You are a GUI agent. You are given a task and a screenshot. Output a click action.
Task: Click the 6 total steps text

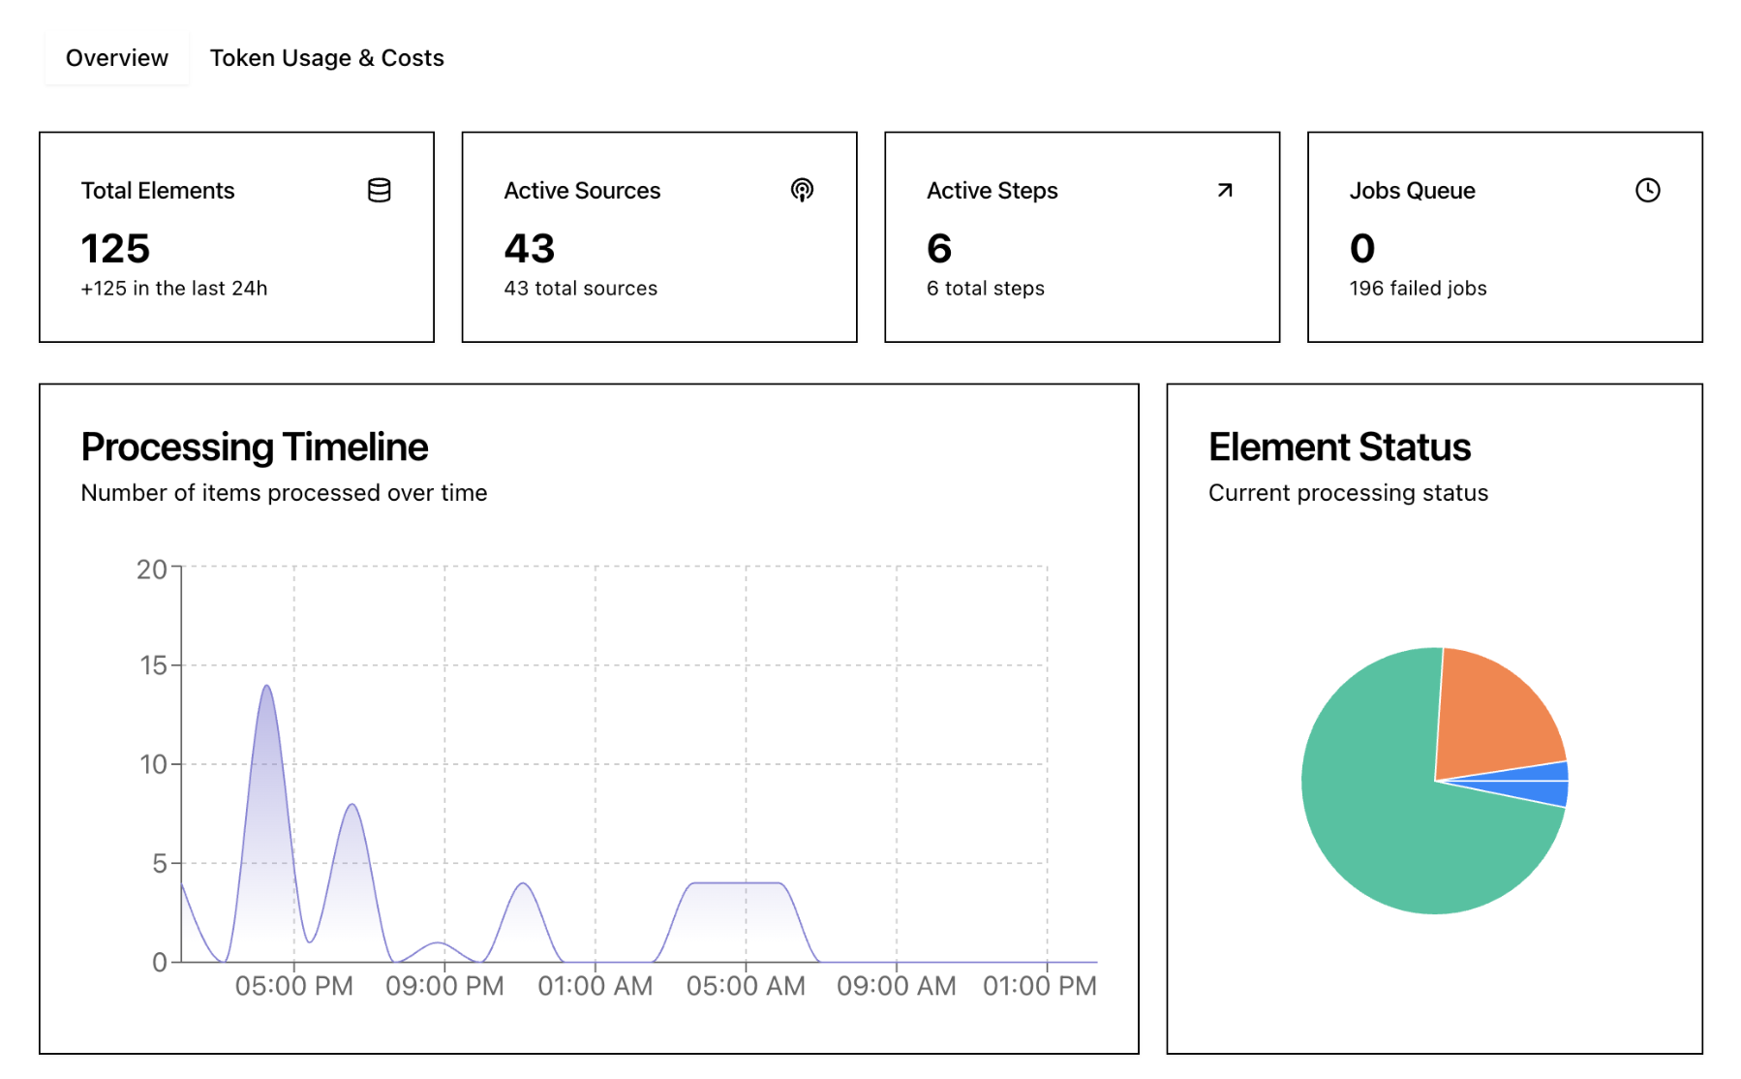click(985, 289)
